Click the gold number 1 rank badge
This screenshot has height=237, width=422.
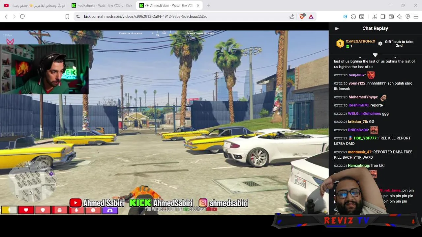tap(340, 43)
